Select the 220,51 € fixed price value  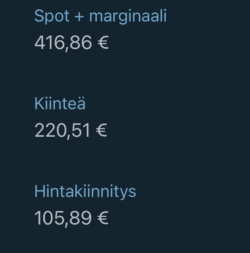coord(70,130)
